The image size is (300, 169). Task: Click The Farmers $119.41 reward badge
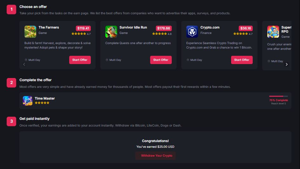[x=83, y=28]
